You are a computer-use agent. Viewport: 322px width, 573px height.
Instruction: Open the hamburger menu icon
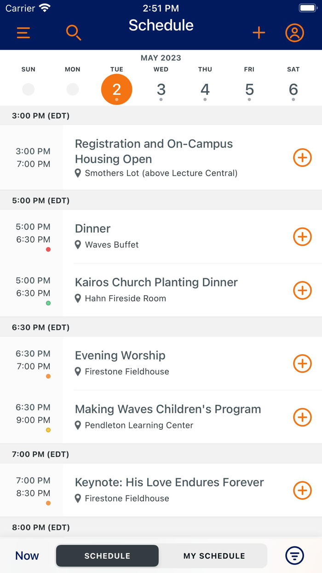click(x=23, y=33)
